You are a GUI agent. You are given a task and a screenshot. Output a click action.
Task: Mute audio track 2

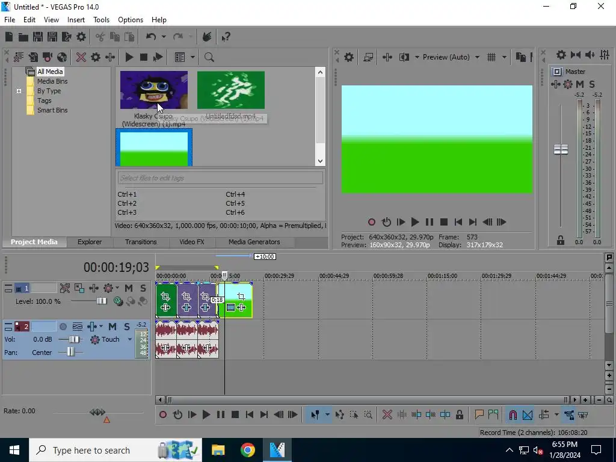(x=112, y=327)
